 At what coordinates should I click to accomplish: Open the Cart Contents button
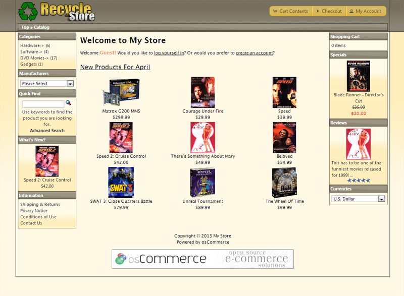click(291, 11)
